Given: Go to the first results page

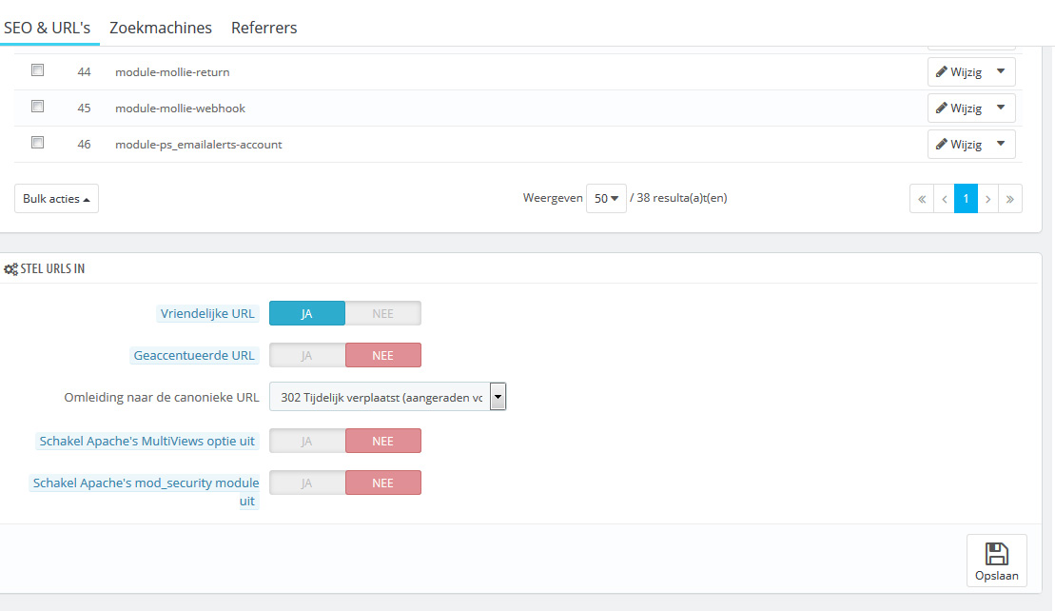Looking at the screenshot, I should point(921,199).
